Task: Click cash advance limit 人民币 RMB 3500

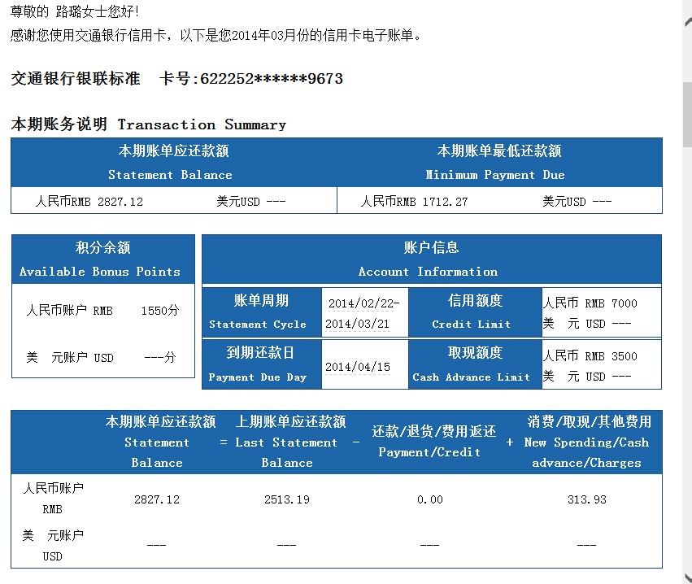Action: [x=590, y=355]
